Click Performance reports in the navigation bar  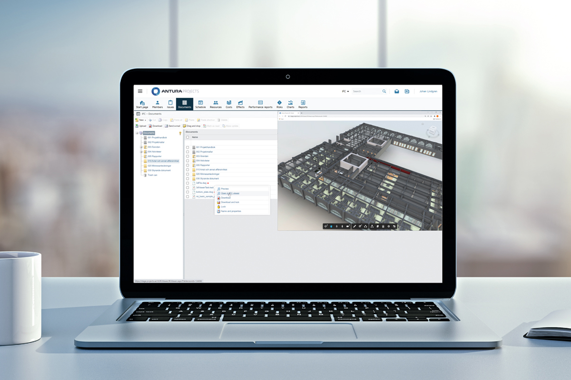[261, 104]
